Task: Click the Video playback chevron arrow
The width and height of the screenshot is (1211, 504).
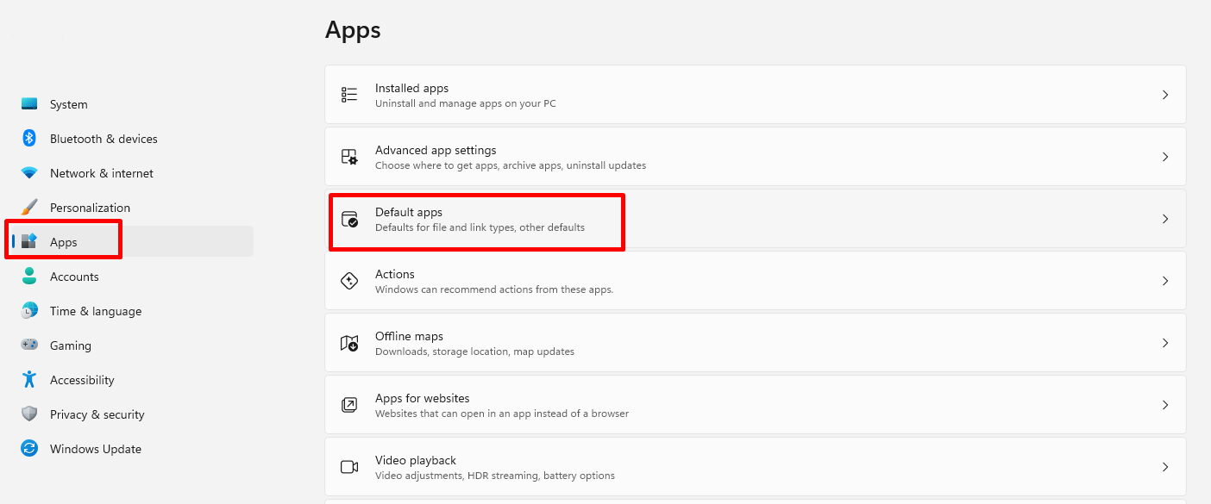Action: (x=1165, y=467)
